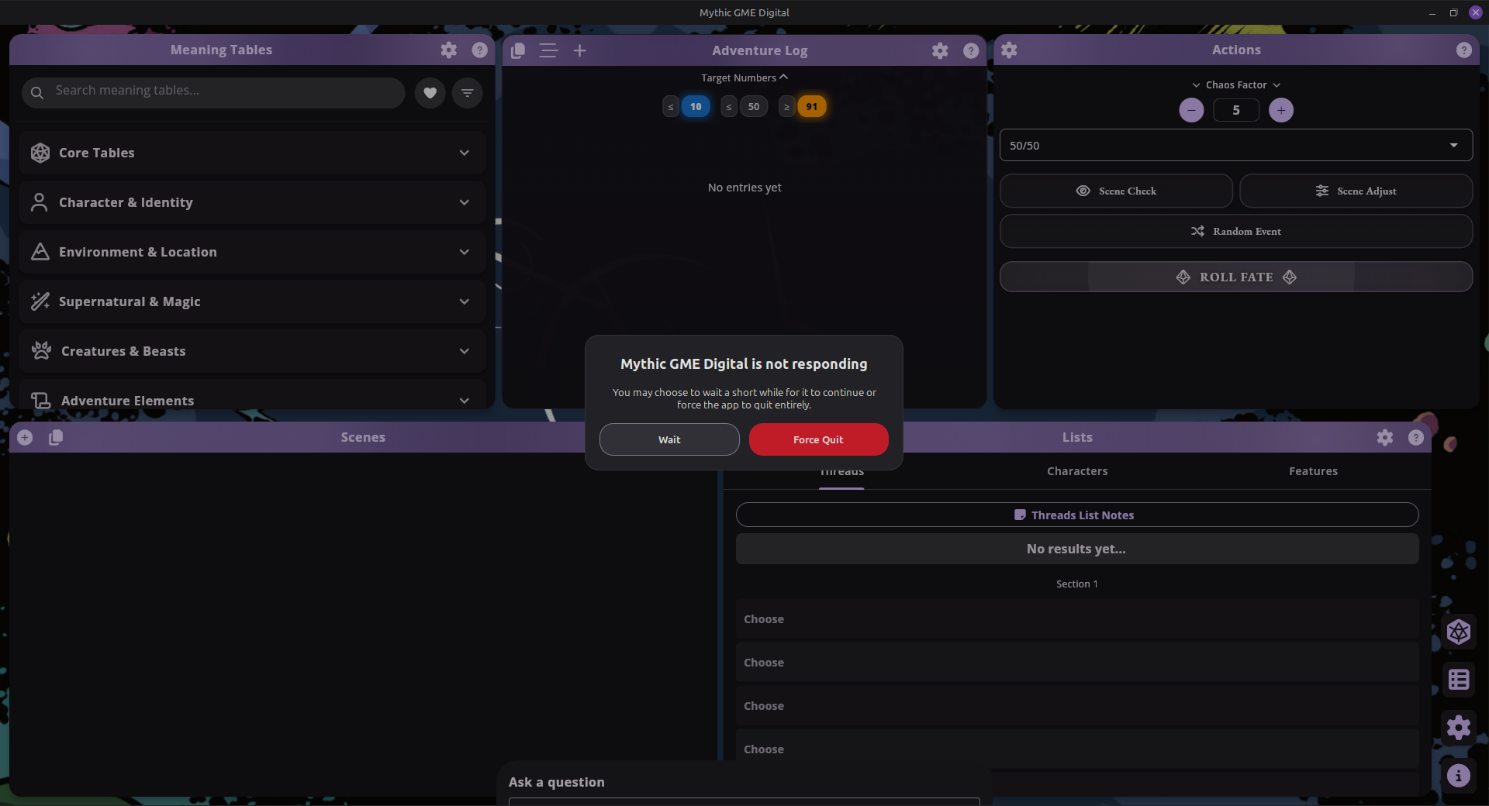Open the list icon in right sidebar

point(1459,680)
